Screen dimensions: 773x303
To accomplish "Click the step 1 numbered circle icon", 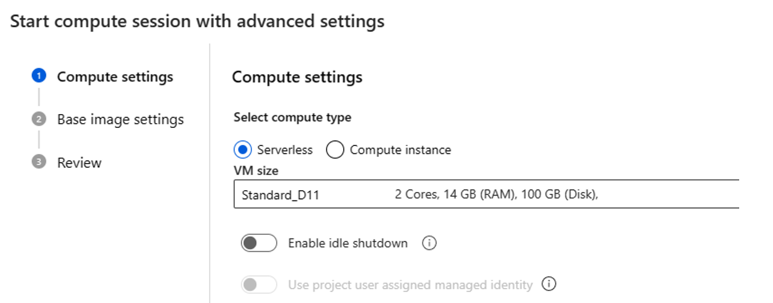I will [39, 77].
